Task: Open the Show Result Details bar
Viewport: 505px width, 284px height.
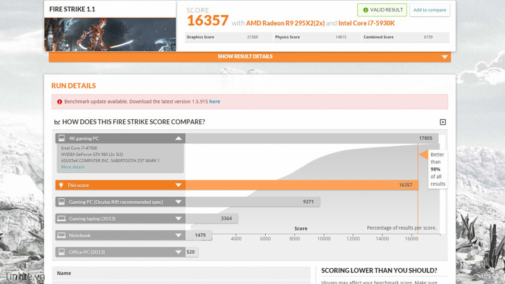Action: tap(249, 57)
